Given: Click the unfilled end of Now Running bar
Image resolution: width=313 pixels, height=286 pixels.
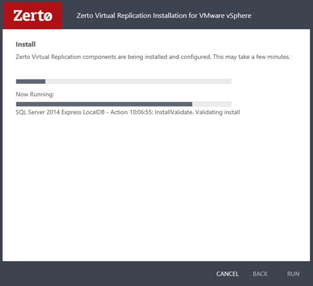Looking at the screenshot, I should [212, 104].
